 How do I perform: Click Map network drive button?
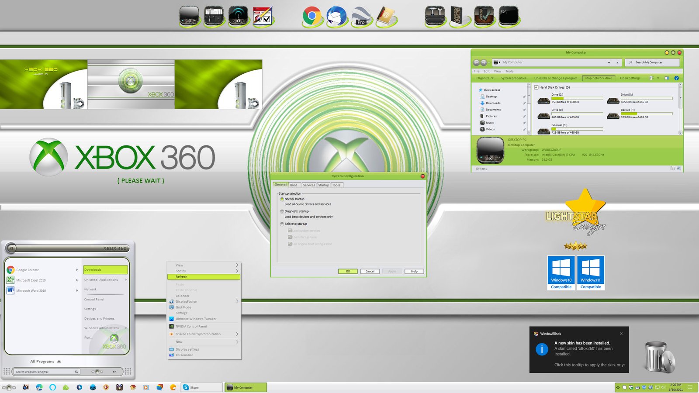[599, 78]
